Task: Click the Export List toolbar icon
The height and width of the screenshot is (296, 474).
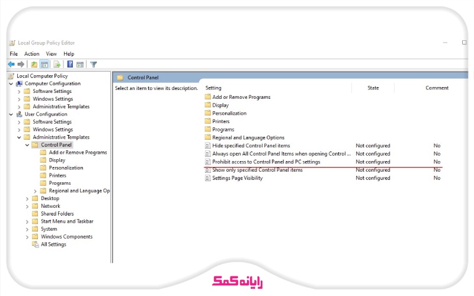Action: click(57, 65)
